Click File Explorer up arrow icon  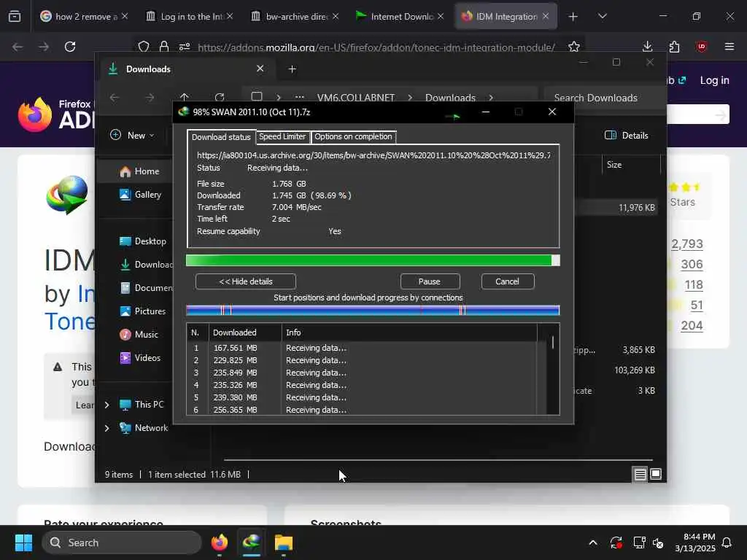pos(185,98)
